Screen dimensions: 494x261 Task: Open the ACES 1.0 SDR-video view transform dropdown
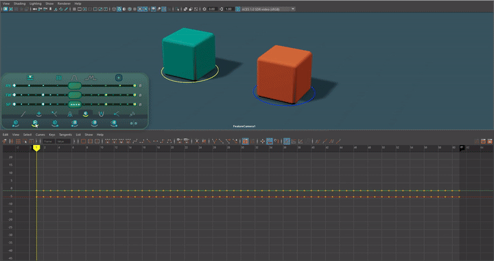(268, 9)
